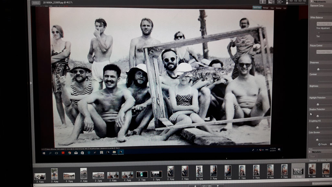Click the fit-to-screen icon in the toolbar
Viewport: 332px width, 187px height.
tap(279, 2)
